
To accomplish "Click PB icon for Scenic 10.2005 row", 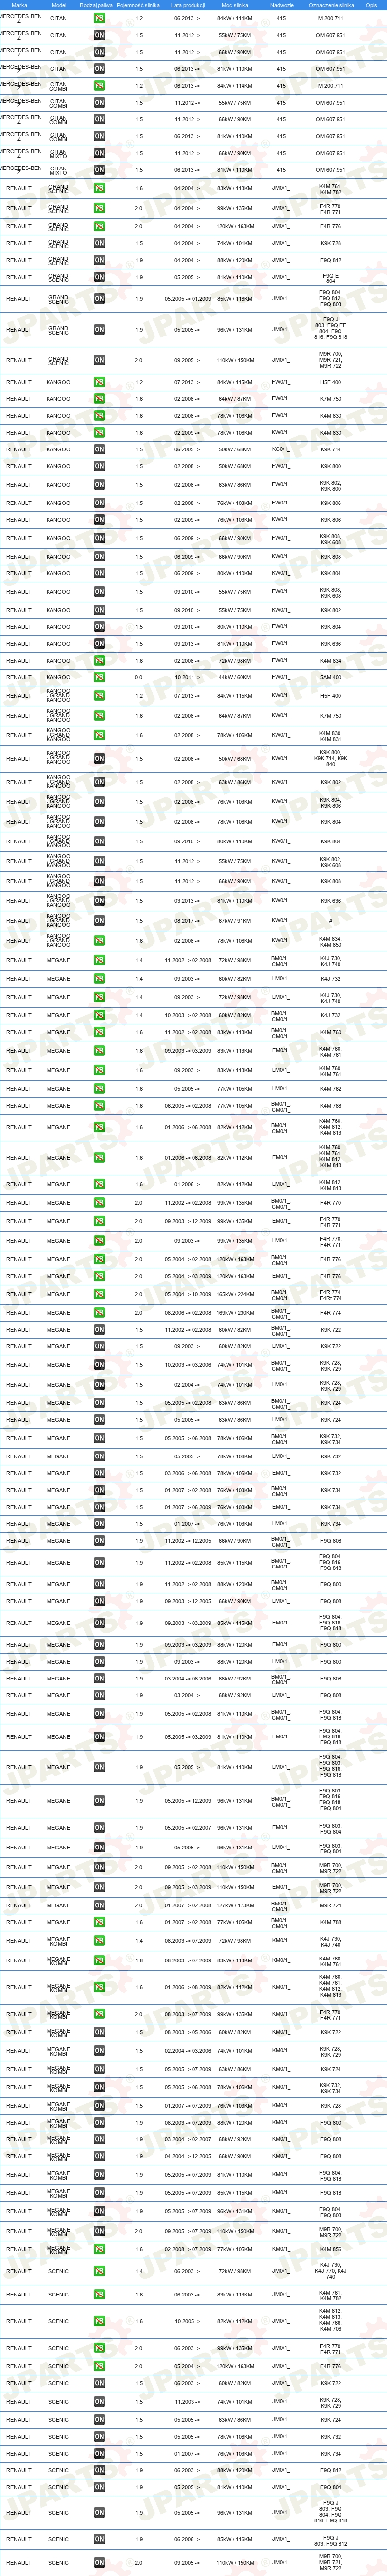I will [100, 2322].
